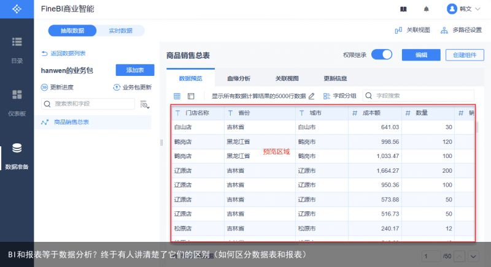This screenshot has width=491, height=267.
Task: Focus the 字段搜索 search field
Action: coord(419,96)
